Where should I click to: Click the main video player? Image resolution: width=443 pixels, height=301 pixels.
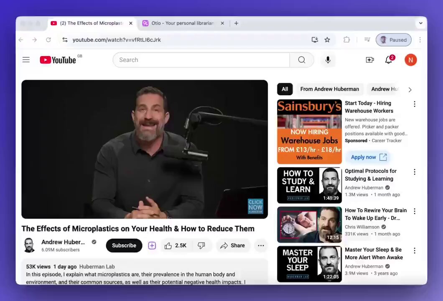pos(145,149)
